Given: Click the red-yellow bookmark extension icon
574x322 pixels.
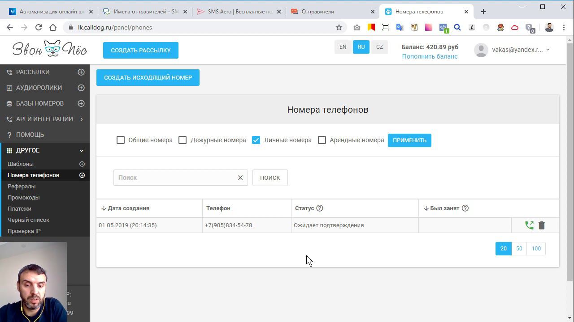Looking at the screenshot, I should [x=371, y=27].
